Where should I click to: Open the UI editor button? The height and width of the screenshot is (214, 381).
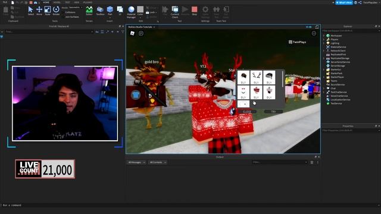(x=120, y=11)
